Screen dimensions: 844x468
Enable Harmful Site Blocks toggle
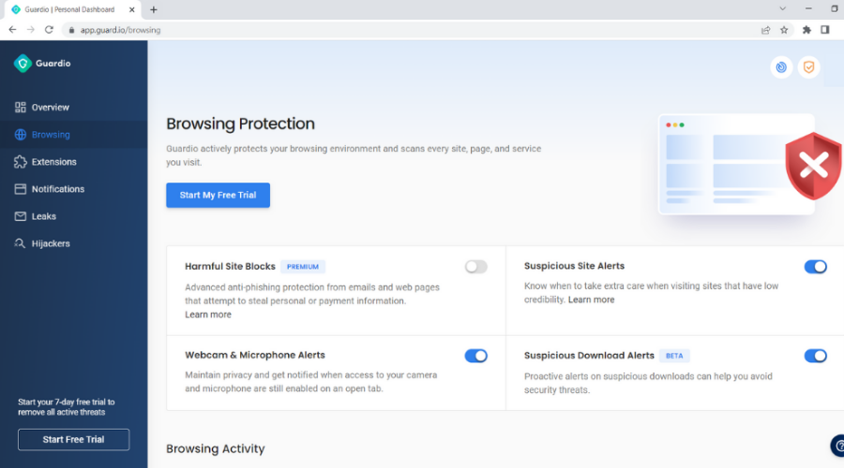click(475, 267)
